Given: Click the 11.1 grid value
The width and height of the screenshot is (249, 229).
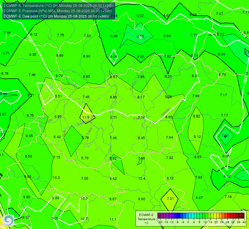Looking at the screenshot, I should tap(113, 219).
